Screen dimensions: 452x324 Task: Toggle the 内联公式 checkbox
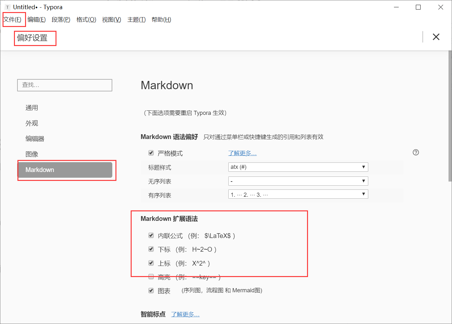click(151, 235)
